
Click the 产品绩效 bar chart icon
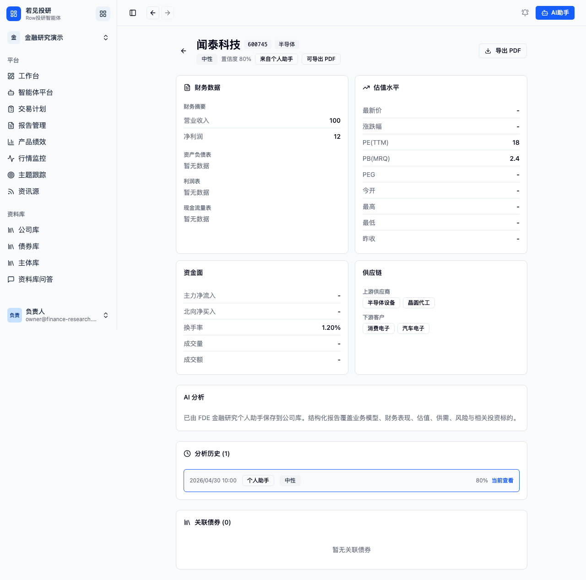tap(11, 142)
